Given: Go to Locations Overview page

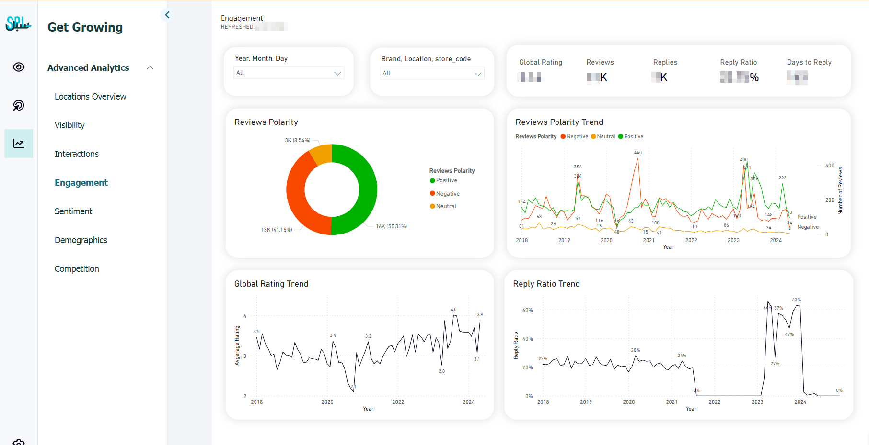Looking at the screenshot, I should click(90, 97).
